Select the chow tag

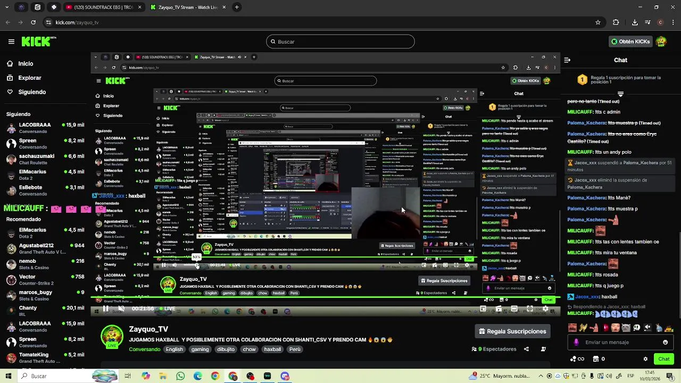pos(249,349)
